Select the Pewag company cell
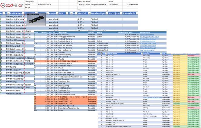Screen dimensions: 201x128 tap(146, 108)
